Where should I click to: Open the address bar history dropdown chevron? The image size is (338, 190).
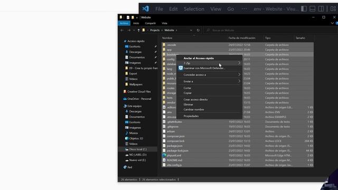pos(191,30)
